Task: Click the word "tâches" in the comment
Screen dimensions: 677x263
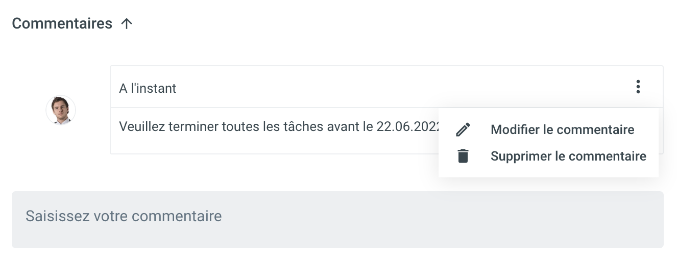Action: point(299,126)
